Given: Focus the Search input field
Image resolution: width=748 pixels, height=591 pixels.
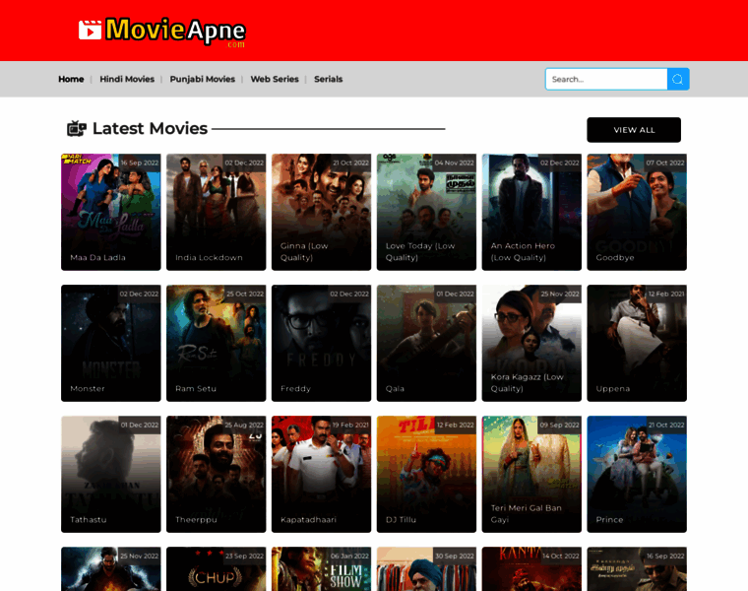Looking at the screenshot, I should (606, 79).
